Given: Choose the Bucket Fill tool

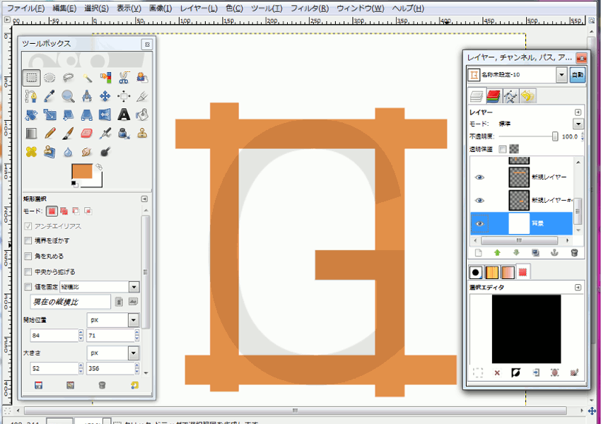Looking at the screenshot, I should 143,115.
